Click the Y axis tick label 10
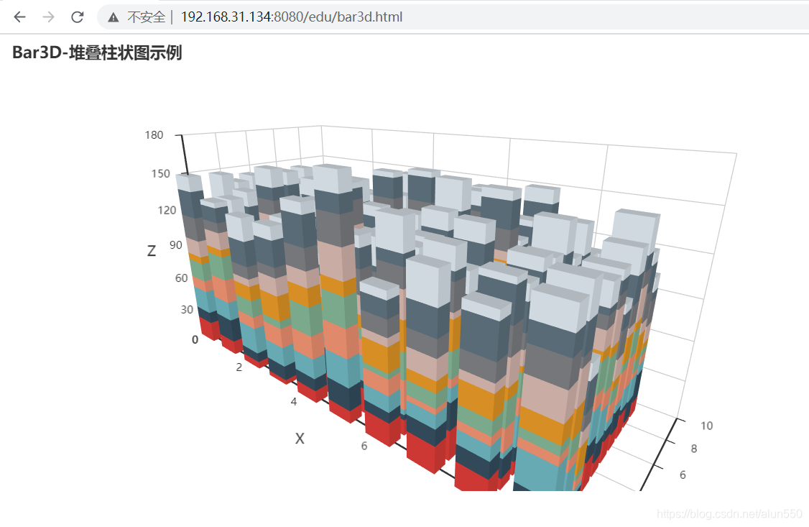Viewport: 809px width, 527px height. point(707,426)
